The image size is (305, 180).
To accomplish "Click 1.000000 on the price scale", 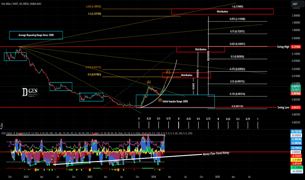I will (296, 30).
